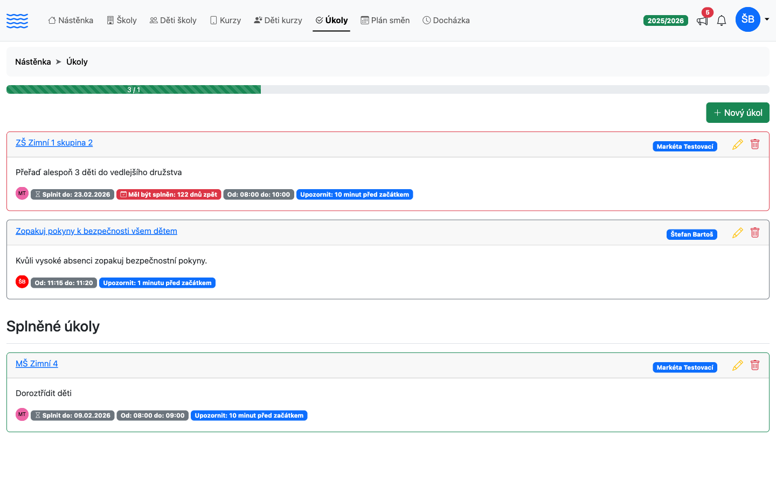Edit the Zopakuj pokyny task with pencil

(x=738, y=233)
